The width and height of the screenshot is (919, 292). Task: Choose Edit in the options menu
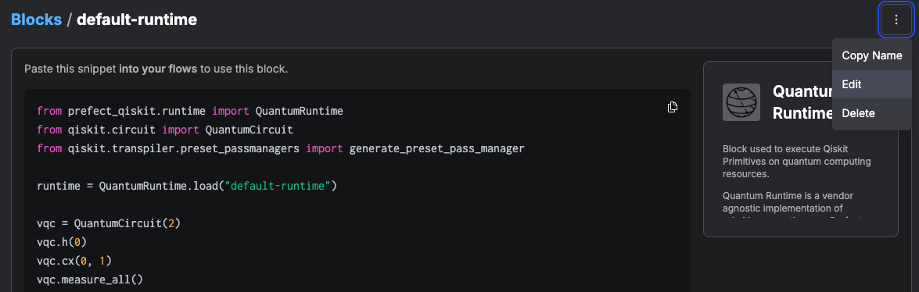[x=871, y=84]
